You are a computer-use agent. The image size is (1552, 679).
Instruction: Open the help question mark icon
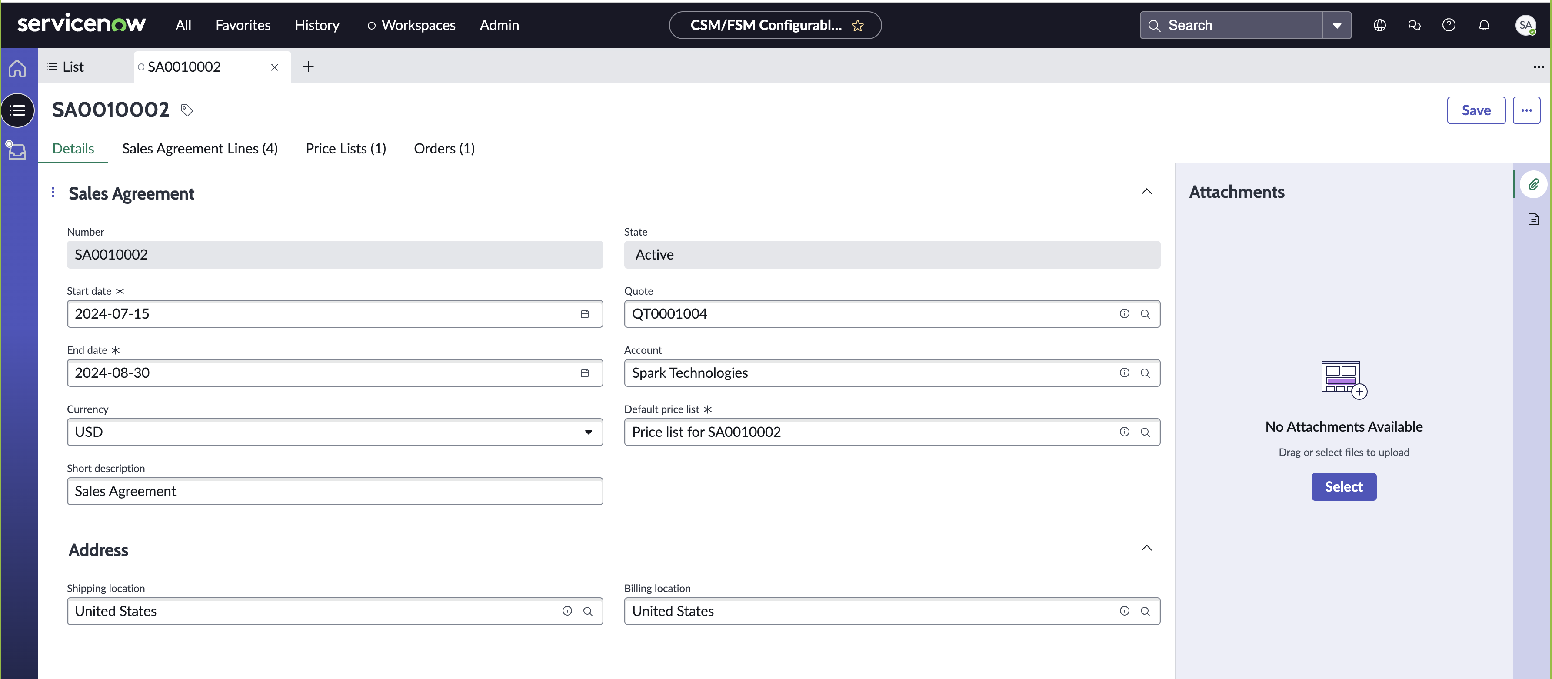[x=1449, y=25]
